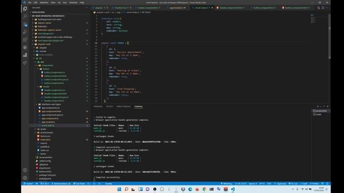Close the terminal panel with X
This screenshot has width=344, height=193.
click(328, 106)
